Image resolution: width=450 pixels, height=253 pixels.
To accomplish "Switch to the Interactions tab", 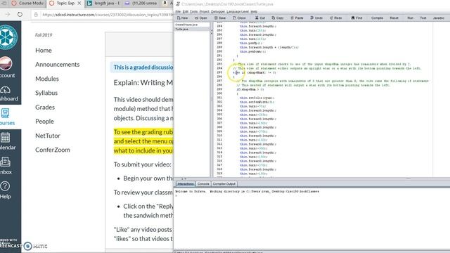I will tap(186, 184).
